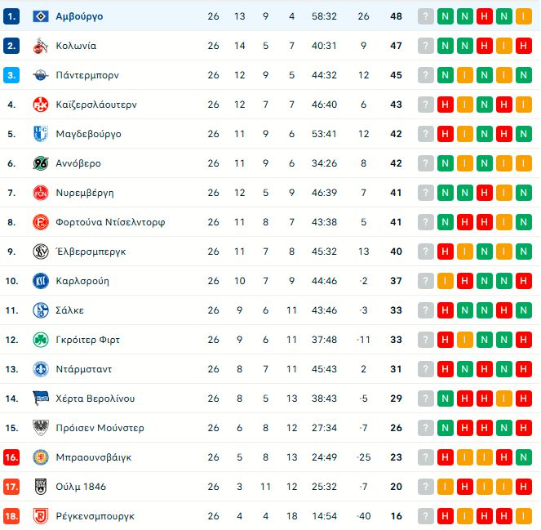Screen dimensions: 541x530
Task: Open the Ούλμ 1846 team link
Action: (x=81, y=487)
